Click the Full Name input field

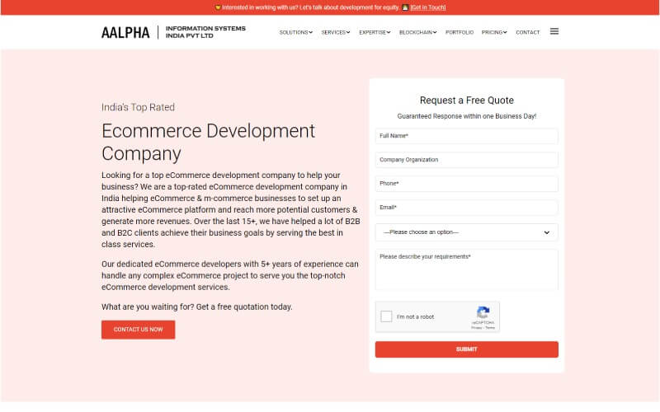(466, 136)
